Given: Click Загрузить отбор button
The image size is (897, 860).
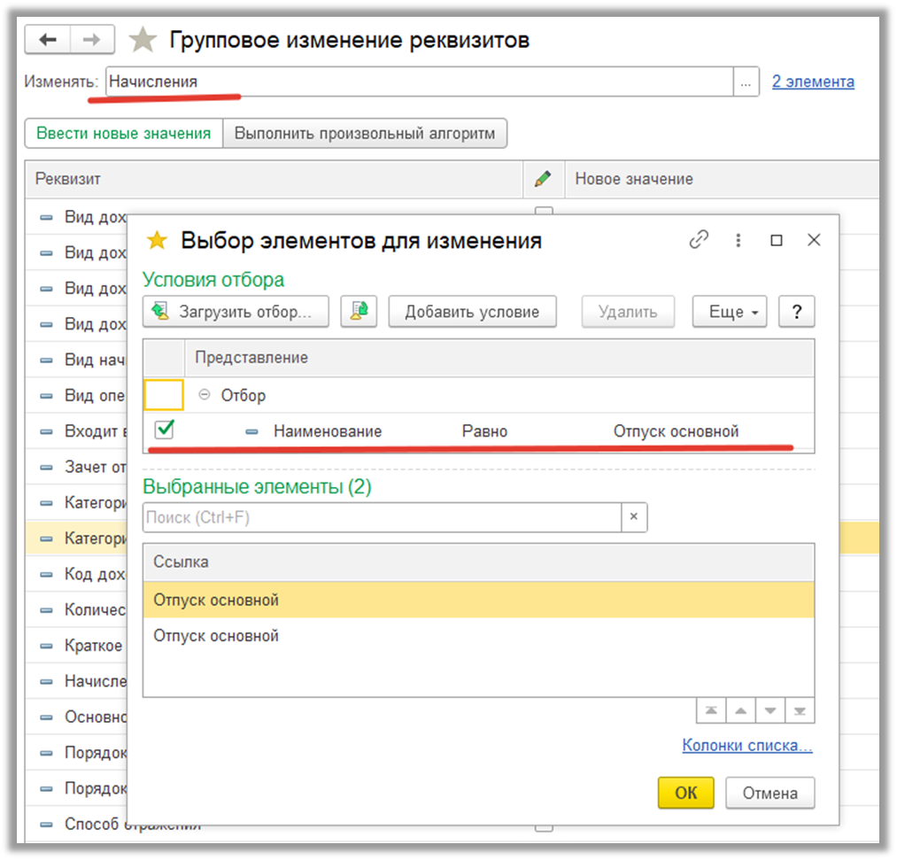Looking at the screenshot, I should [236, 311].
